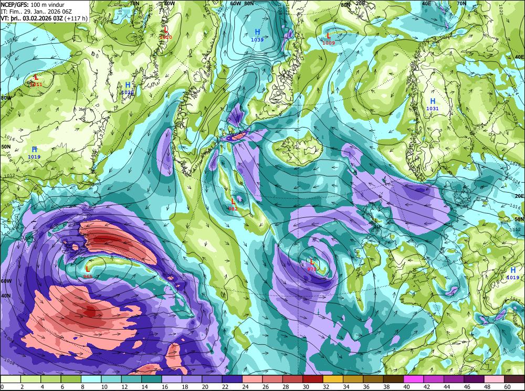525x391 pixels.
Task: Select the dark maroon 60+ legend swatch
Action: point(514,379)
